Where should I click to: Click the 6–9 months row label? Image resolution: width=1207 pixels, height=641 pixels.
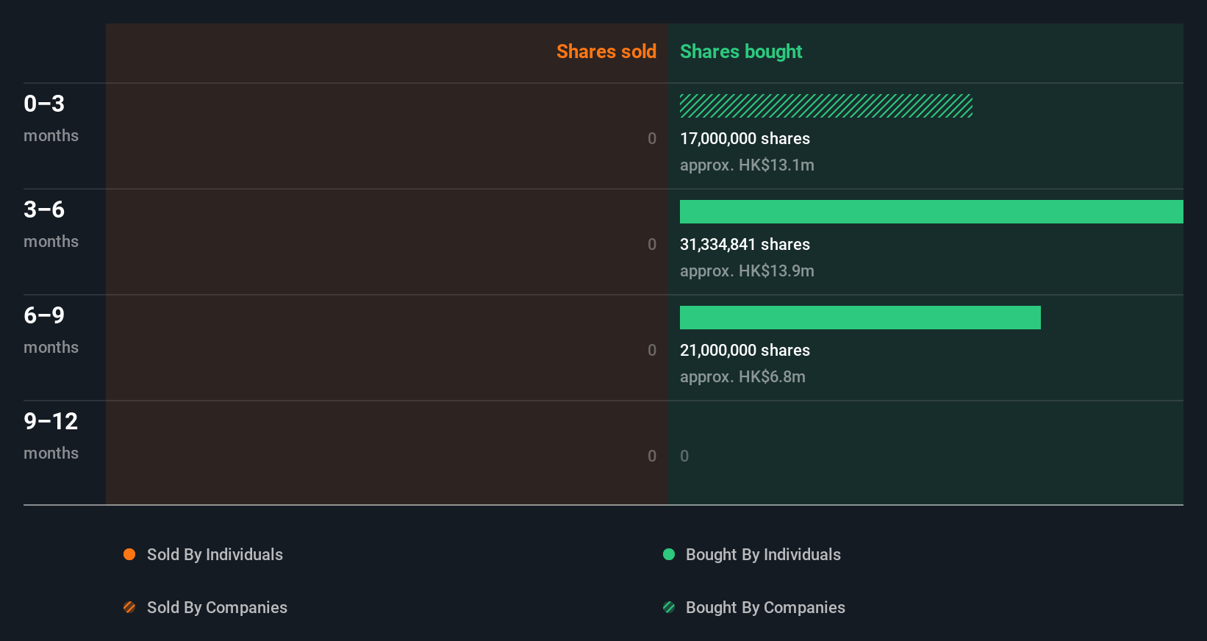click(51, 330)
